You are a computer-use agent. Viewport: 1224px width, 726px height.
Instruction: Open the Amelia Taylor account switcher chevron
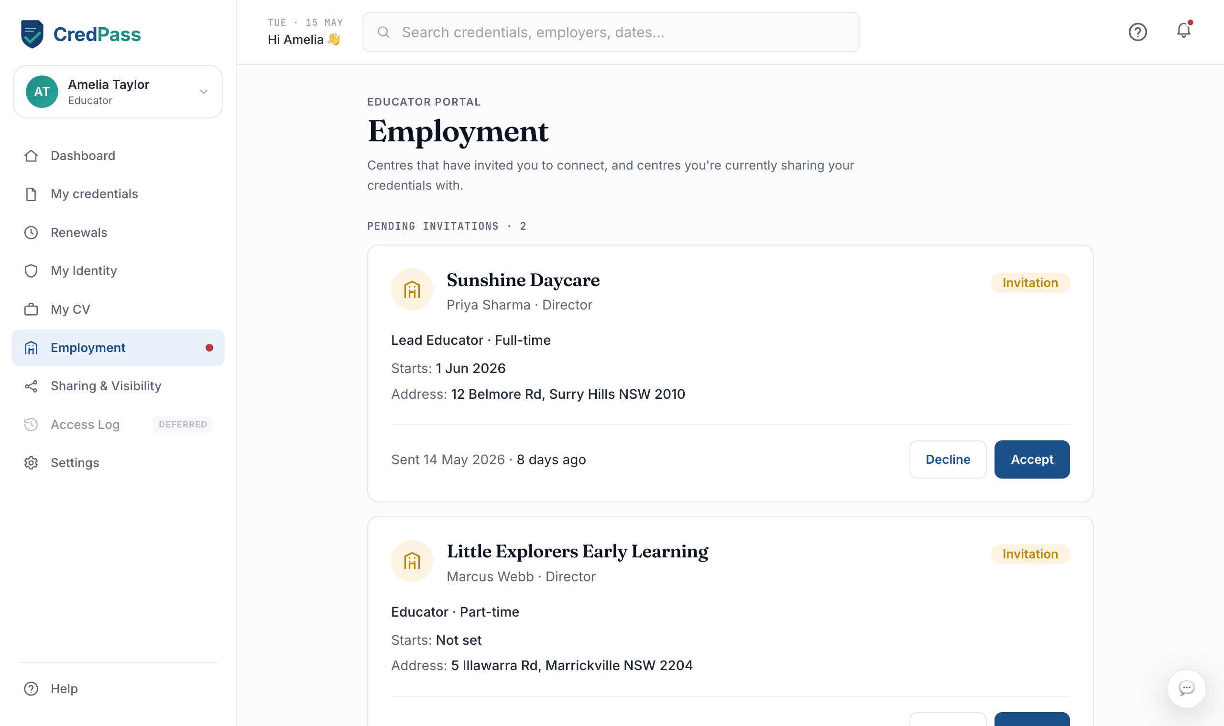[204, 92]
